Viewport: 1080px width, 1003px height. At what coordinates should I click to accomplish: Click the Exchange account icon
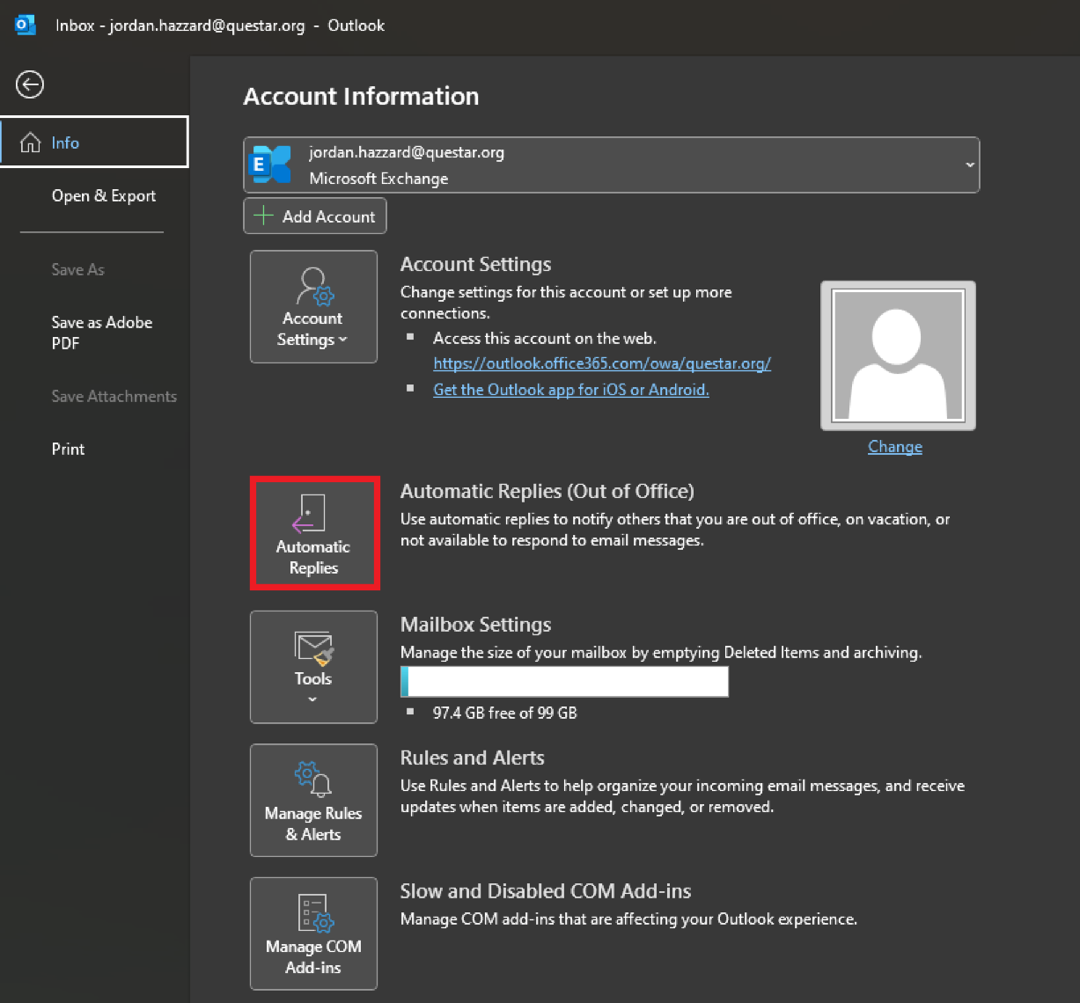coord(270,165)
